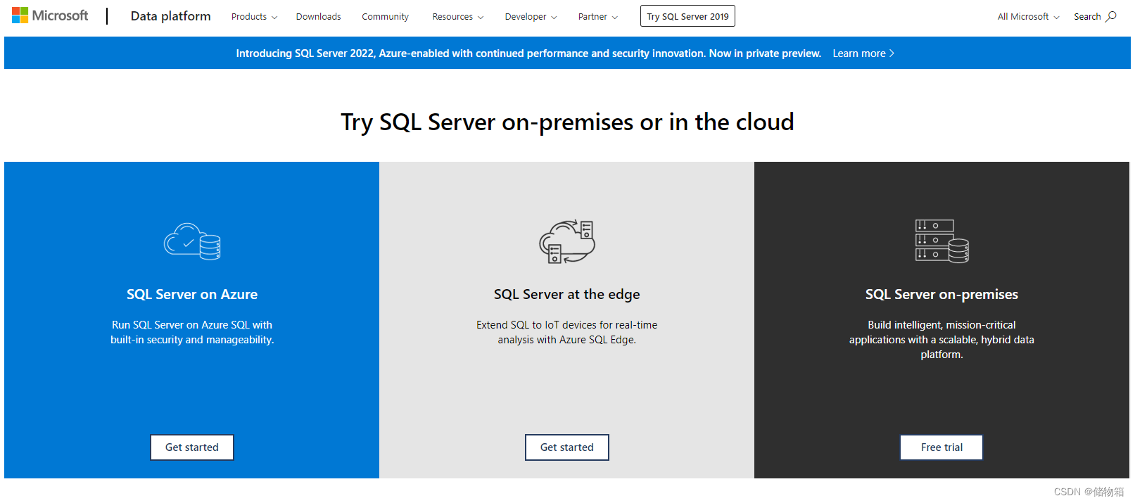Select the SQL Server on Azure heading
The width and height of the screenshot is (1135, 503).
[x=192, y=294]
